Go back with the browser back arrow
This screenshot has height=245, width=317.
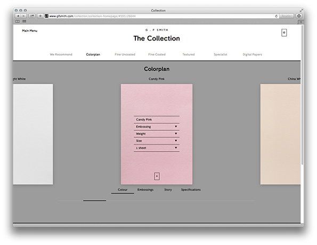18,16
